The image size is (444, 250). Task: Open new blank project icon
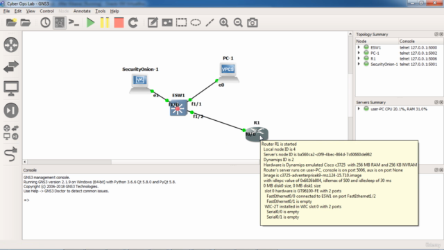pyautogui.click(x=11, y=22)
